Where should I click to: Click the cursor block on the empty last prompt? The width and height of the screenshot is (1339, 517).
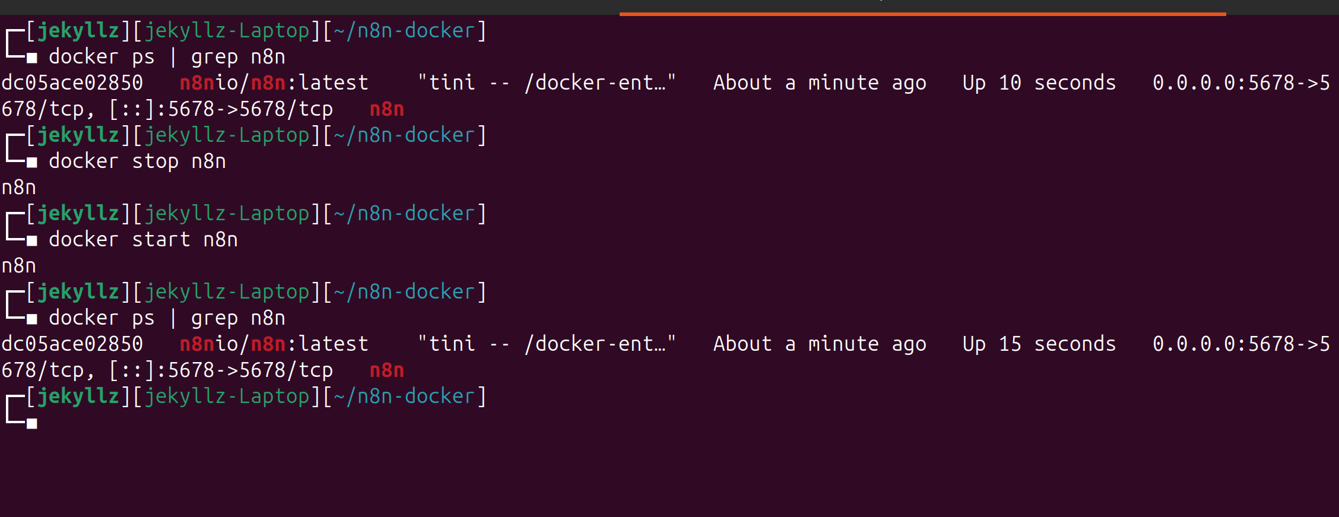point(32,423)
